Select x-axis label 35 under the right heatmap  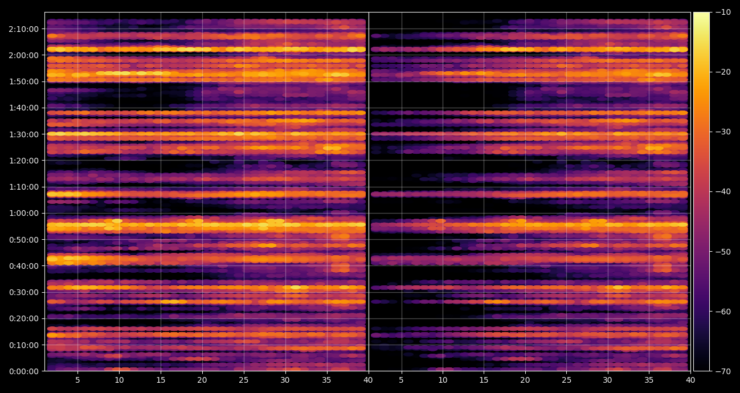click(649, 380)
